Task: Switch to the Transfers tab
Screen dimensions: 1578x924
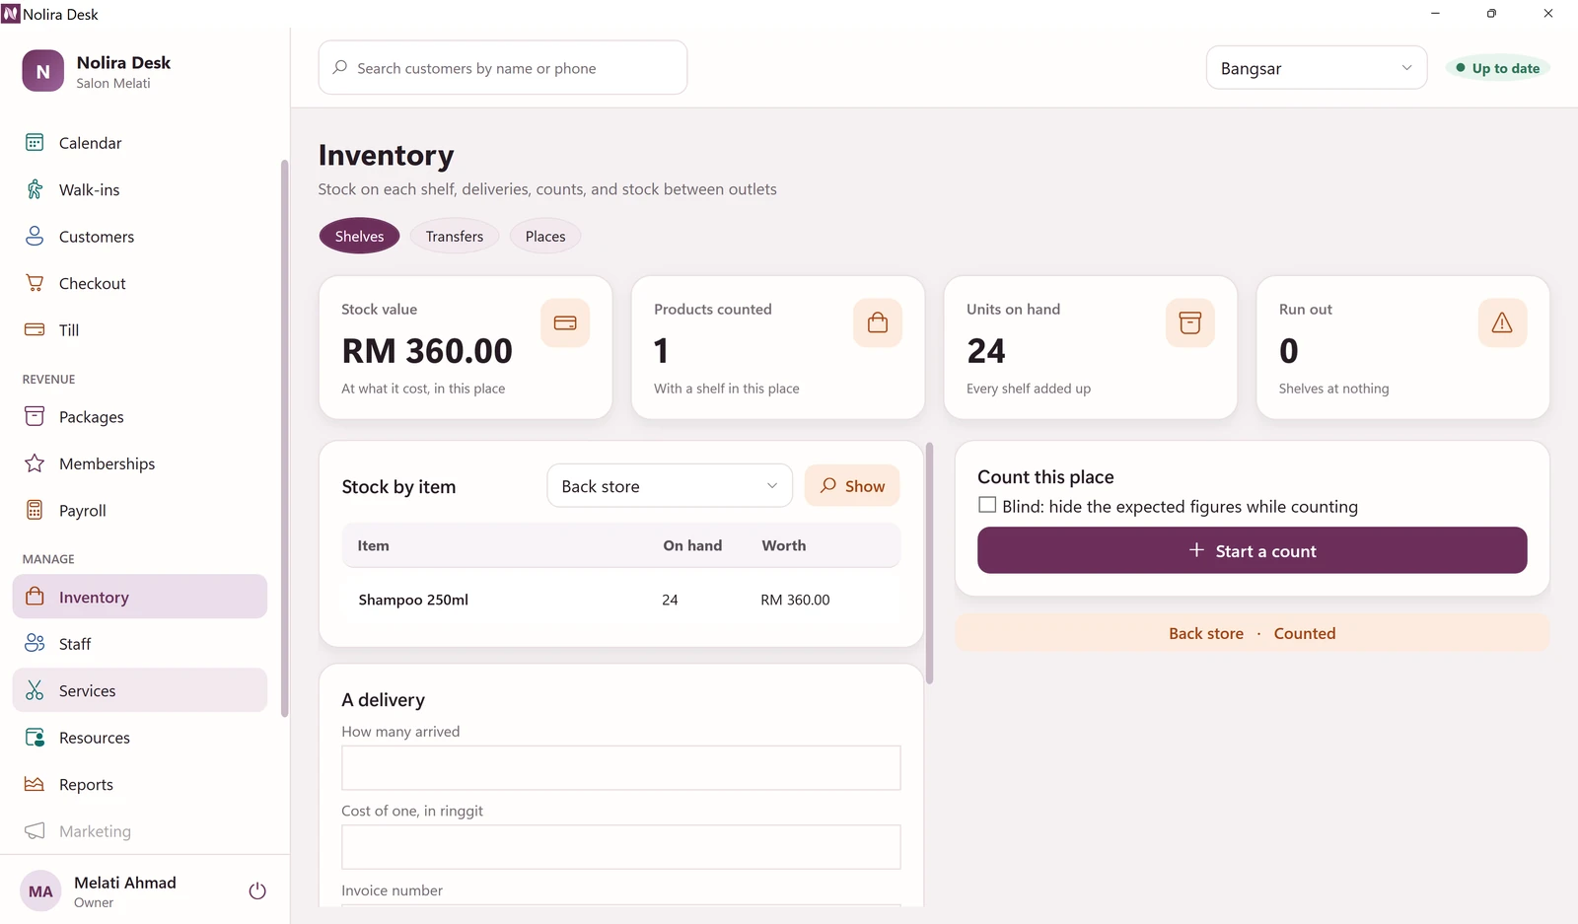Action: tap(455, 237)
